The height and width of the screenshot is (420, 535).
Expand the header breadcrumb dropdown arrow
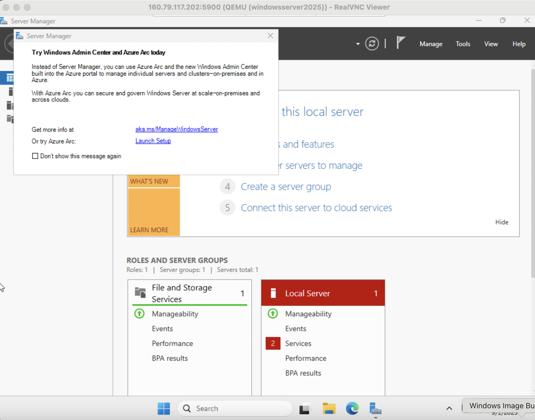pyautogui.click(x=358, y=44)
